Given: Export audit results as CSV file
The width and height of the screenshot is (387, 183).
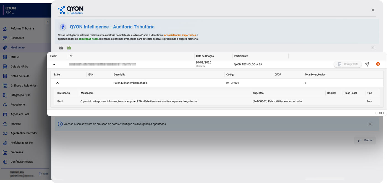Looking at the screenshot, I should coord(61,48).
